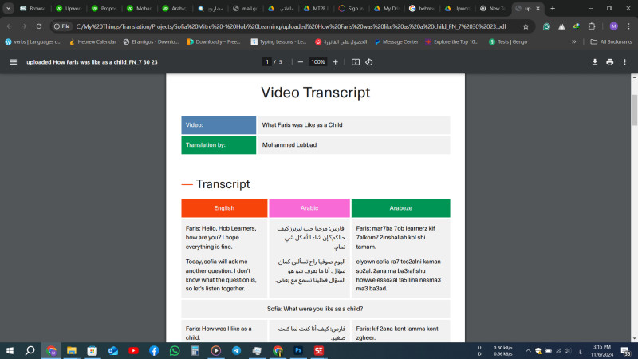This screenshot has width=638, height=359.
Task: Zoom out of the PDF
Action: 300,61
